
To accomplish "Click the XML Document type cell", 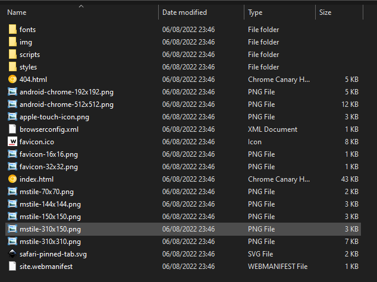I will point(273,129).
